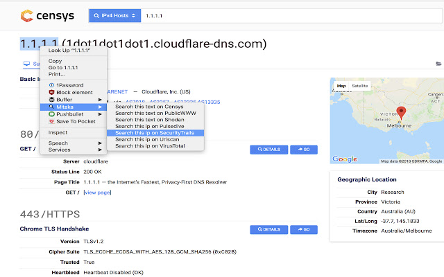Viewport: 444px width, 277px height.
Task: Click the 1Password icon in context menu
Action: [x=51, y=84]
